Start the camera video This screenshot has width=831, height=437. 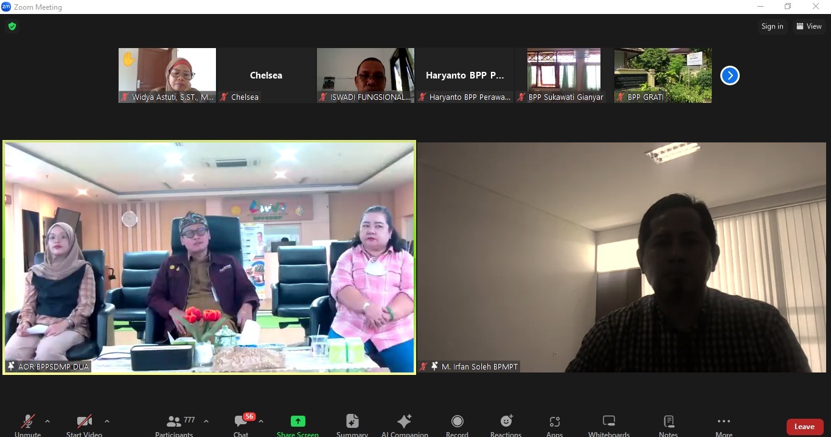point(84,424)
